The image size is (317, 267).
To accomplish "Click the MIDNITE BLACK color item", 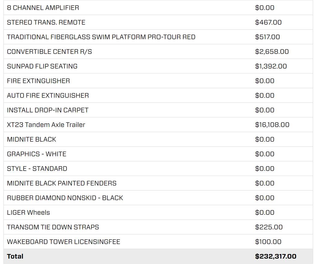I will point(158,139).
